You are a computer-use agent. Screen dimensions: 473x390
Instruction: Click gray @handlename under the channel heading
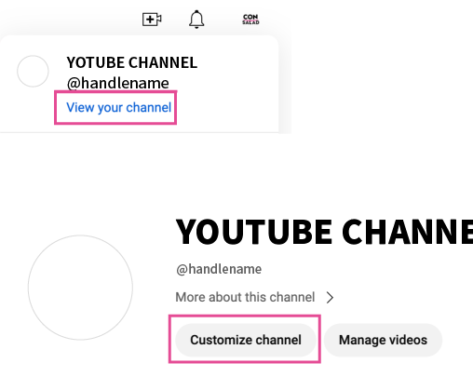point(219,269)
